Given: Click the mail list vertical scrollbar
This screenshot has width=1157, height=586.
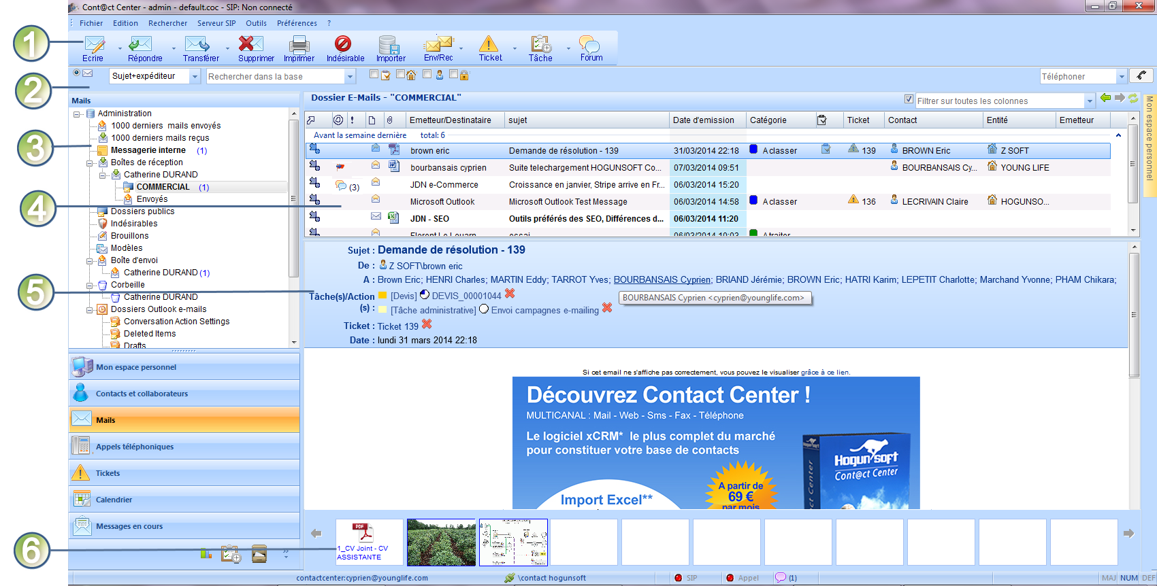Looking at the screenshot, I should [1133, 174].
